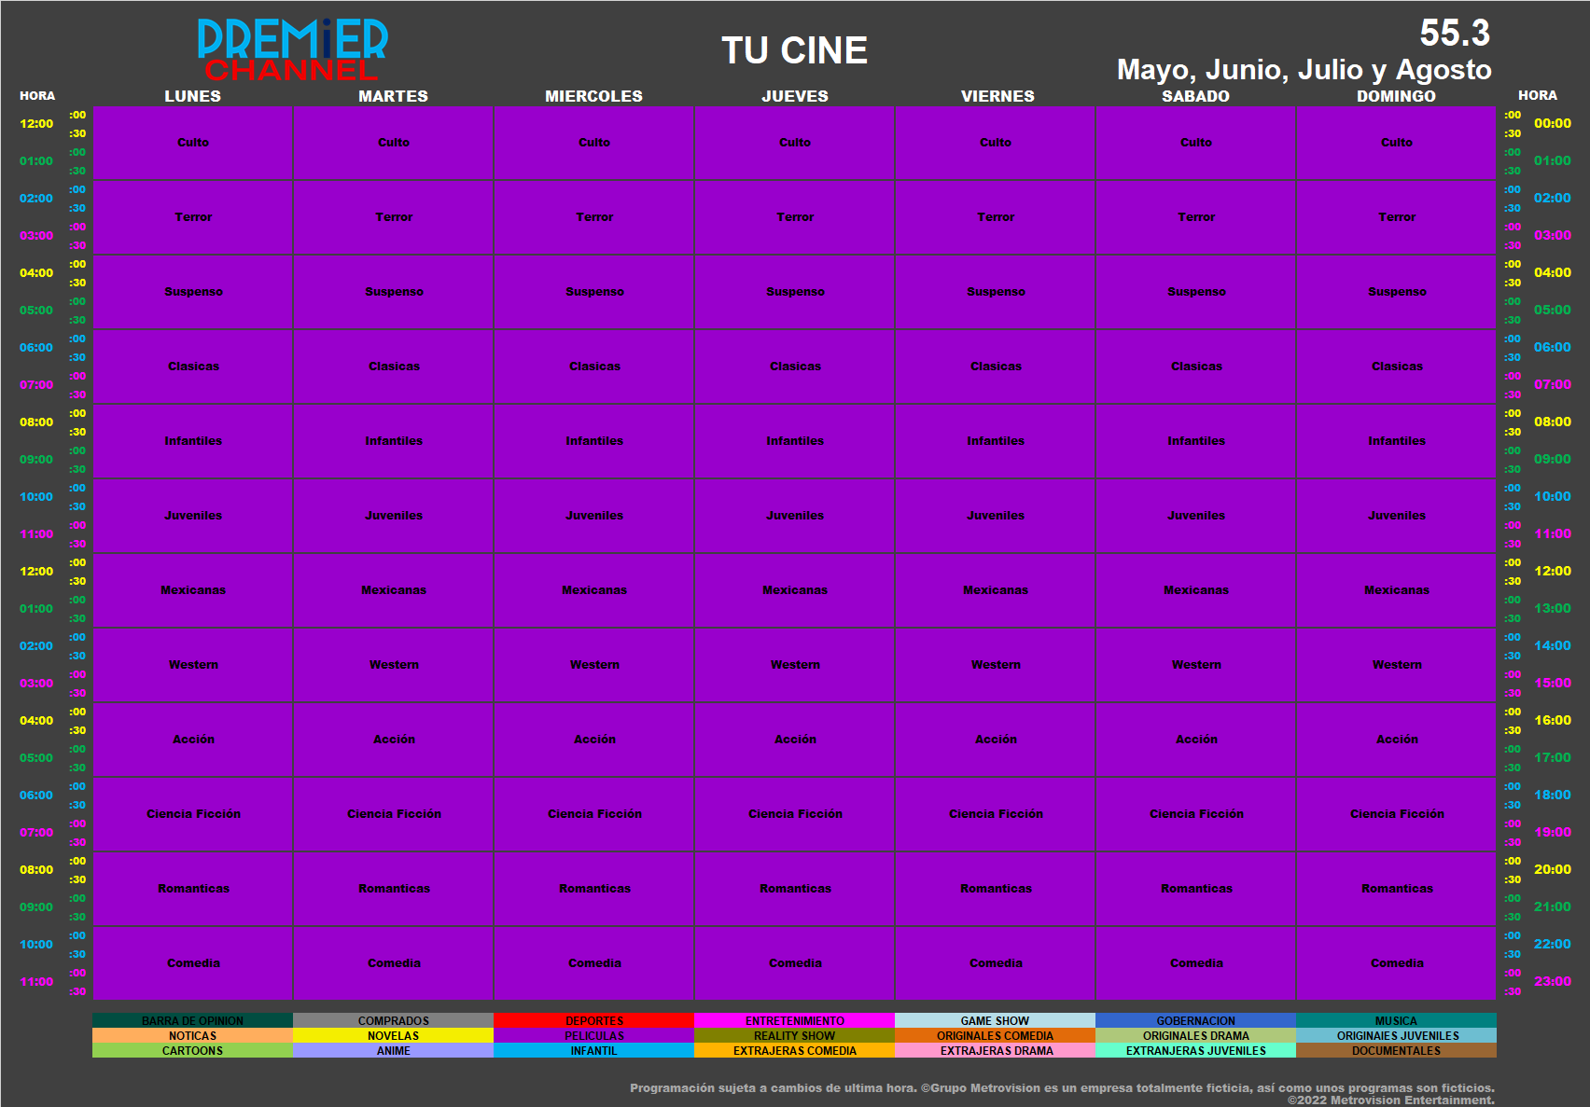Click the blue GOBERNACION legend swatch
The image size is (1590, 1107).
[1195, 1020]
